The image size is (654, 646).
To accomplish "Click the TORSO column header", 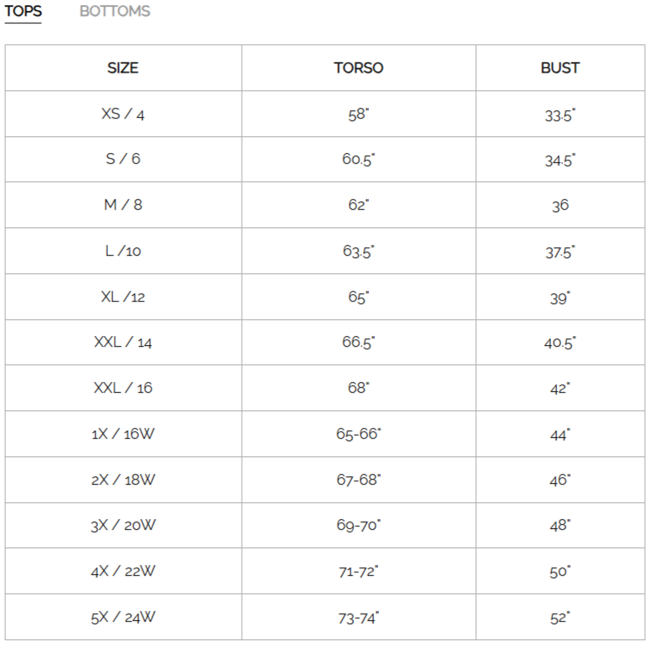I will click(359, 68).
